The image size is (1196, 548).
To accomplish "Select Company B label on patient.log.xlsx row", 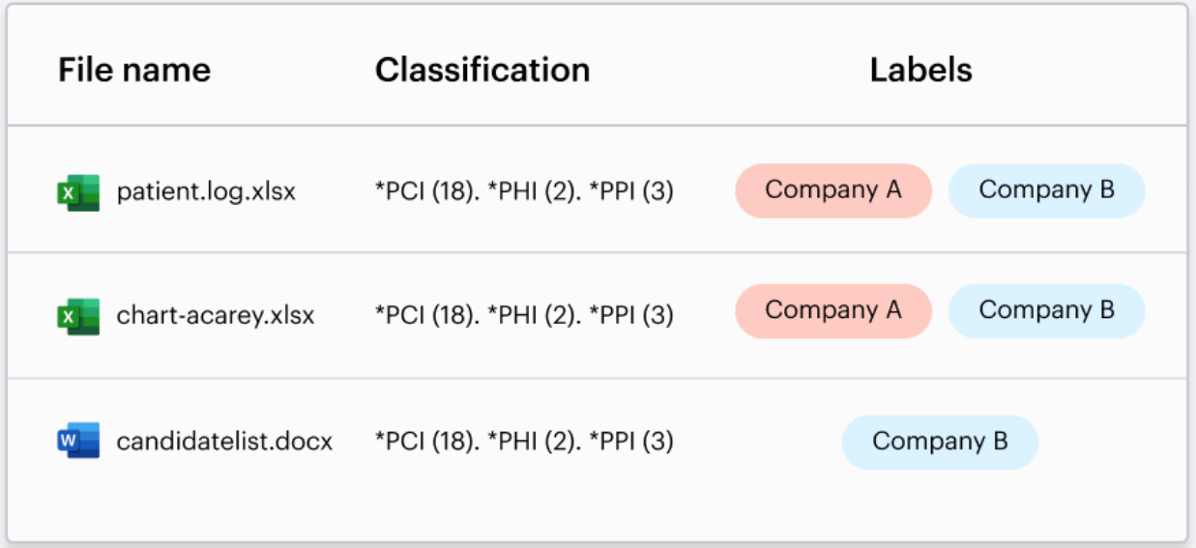I will 1047,190.
